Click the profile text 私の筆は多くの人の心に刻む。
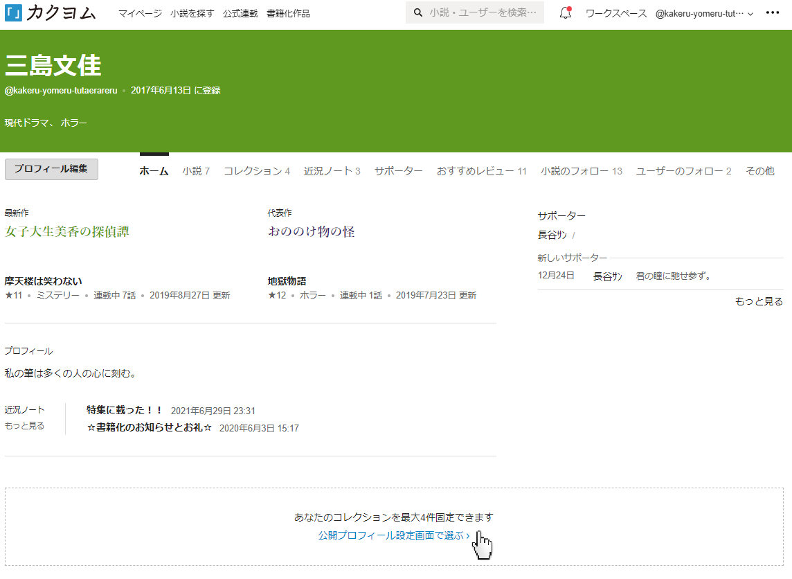The image size is (792, 579). 71,373
